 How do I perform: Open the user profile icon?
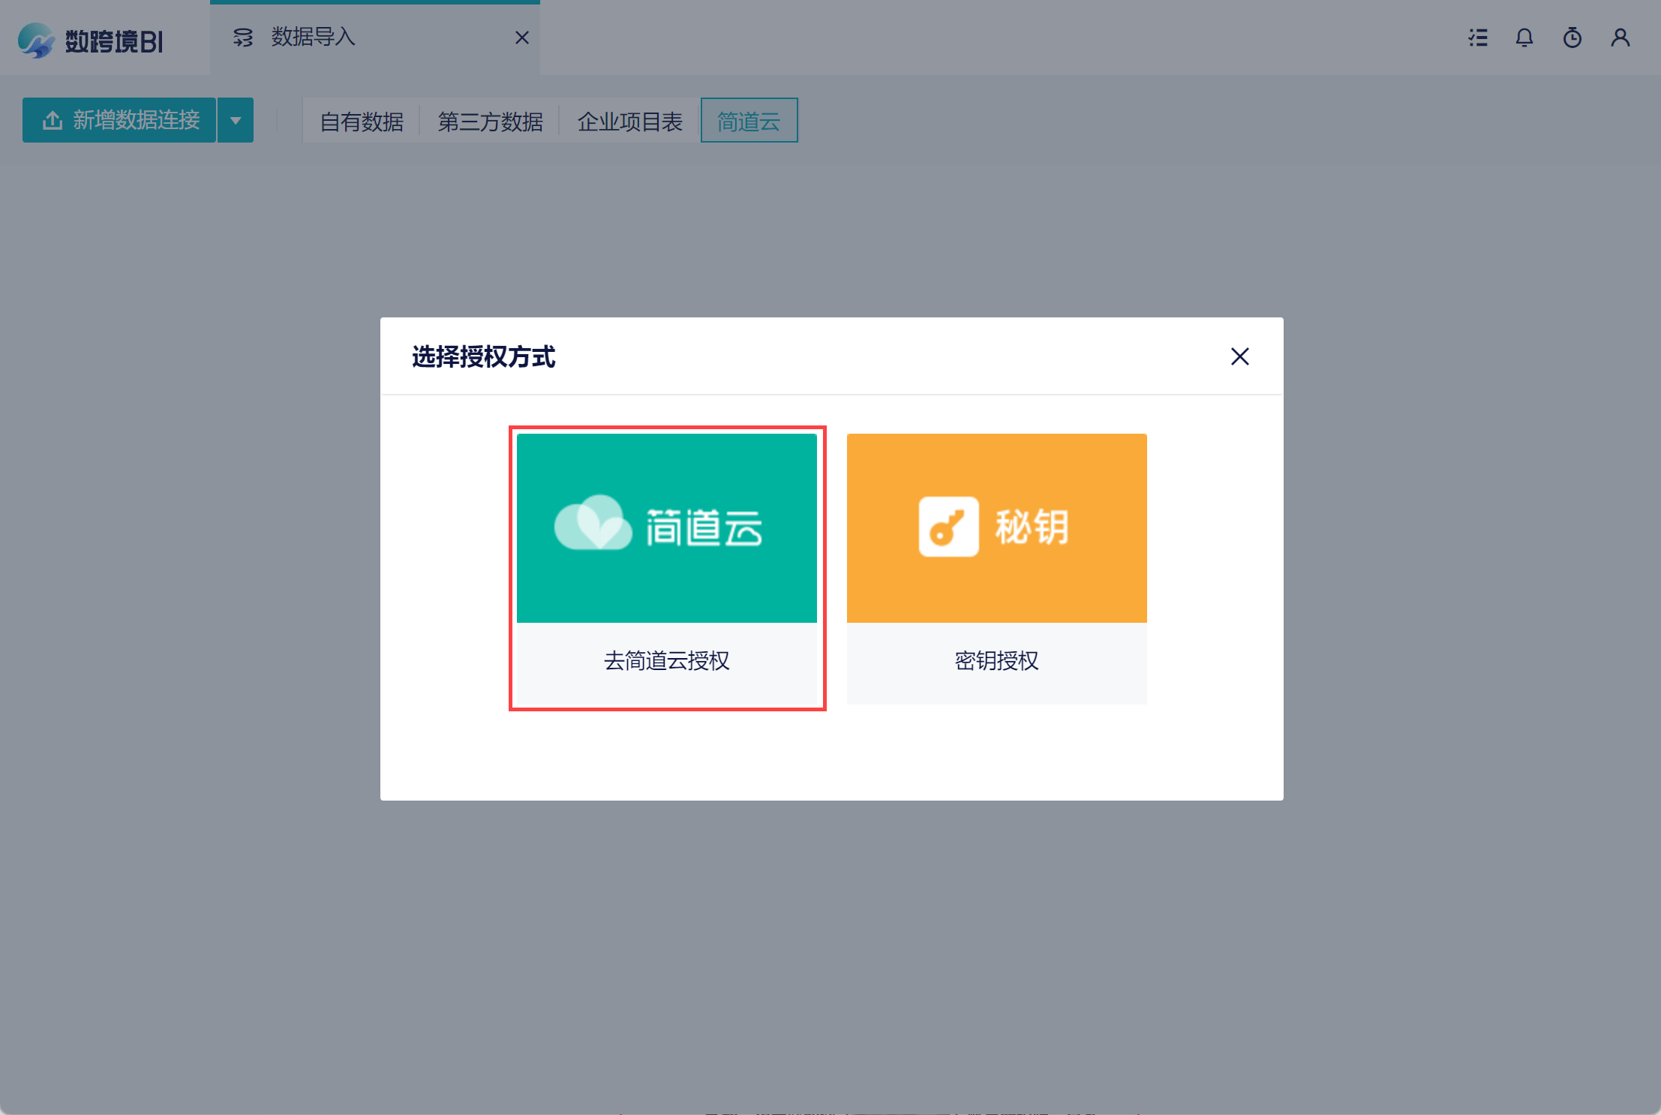point(1620,38)
